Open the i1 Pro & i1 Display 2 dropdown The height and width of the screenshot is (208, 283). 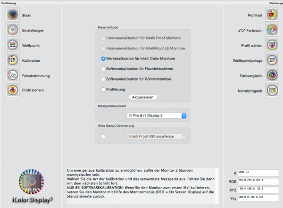tap(157, 115)
